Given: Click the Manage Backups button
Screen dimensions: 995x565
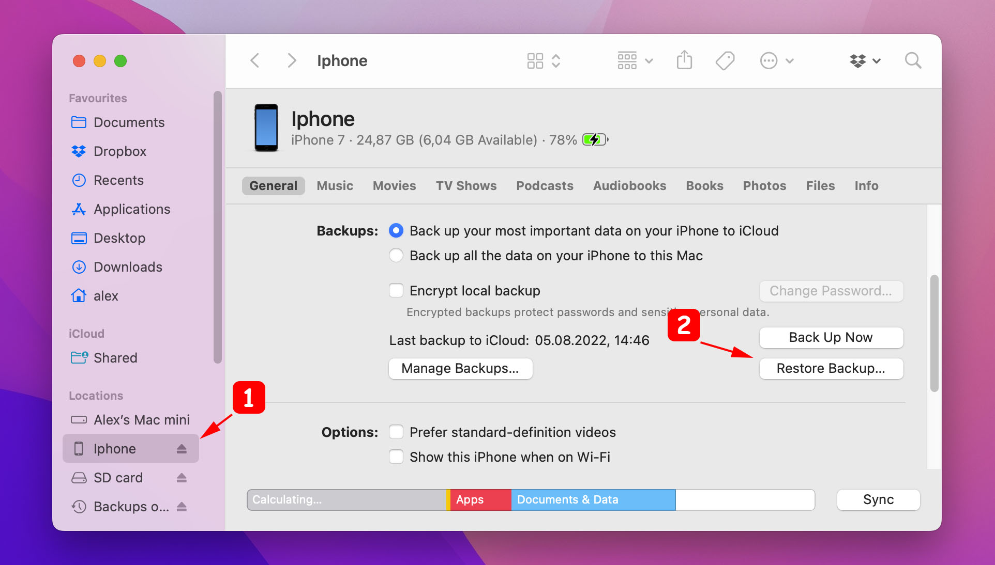Looking at the screenshot, I should [x=461, y=368].
